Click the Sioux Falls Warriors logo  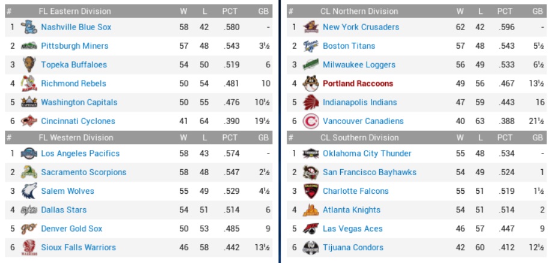click(x=29, y=247)
